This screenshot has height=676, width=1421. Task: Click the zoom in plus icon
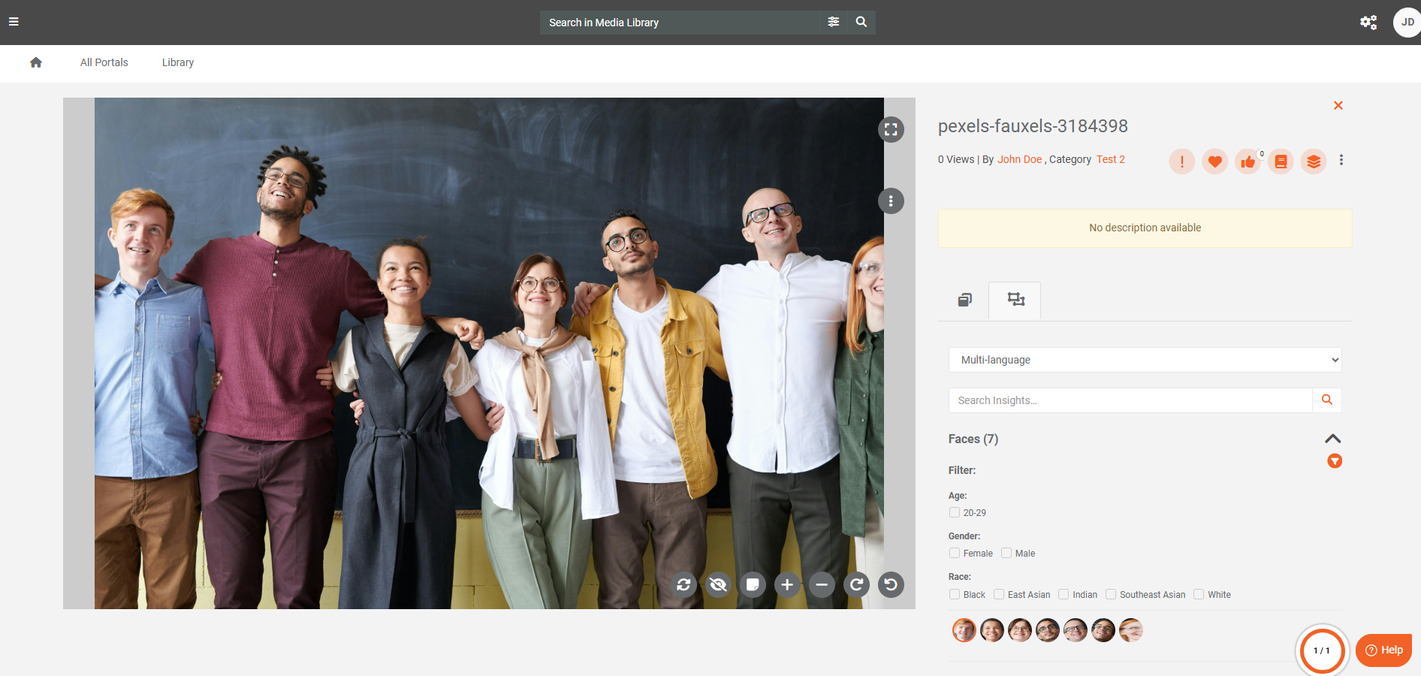point(787,584)
